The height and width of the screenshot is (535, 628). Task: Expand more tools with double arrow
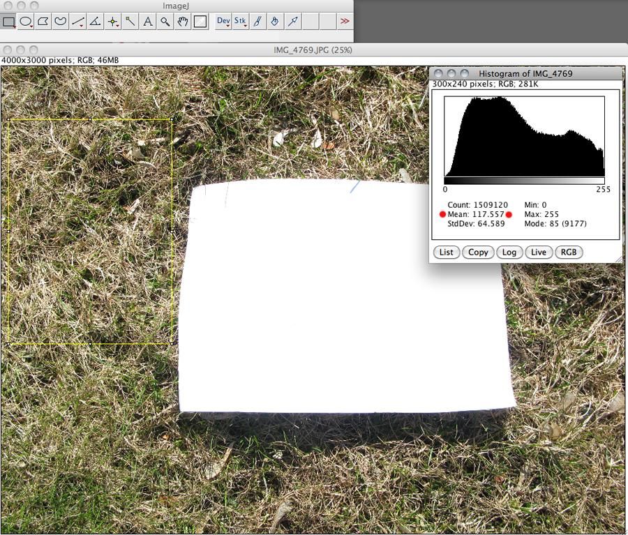click(x=345, y=21)
